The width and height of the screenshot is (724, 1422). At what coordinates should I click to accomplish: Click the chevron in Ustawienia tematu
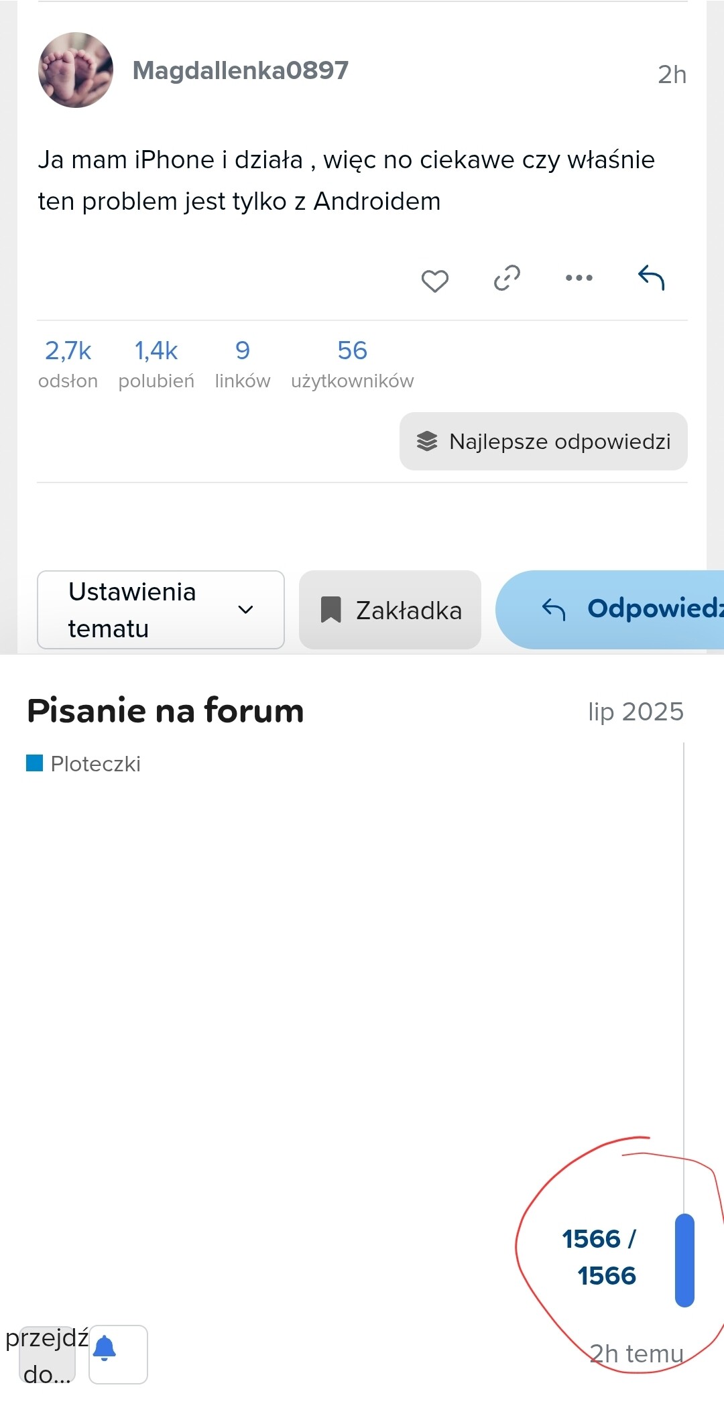(246, 610)
